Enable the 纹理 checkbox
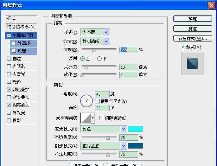 click(14, 51)
